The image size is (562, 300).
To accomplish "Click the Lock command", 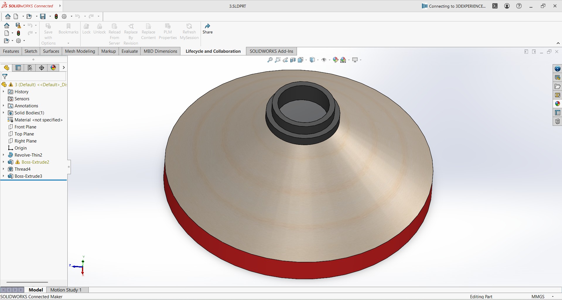I will click(86, 29).
